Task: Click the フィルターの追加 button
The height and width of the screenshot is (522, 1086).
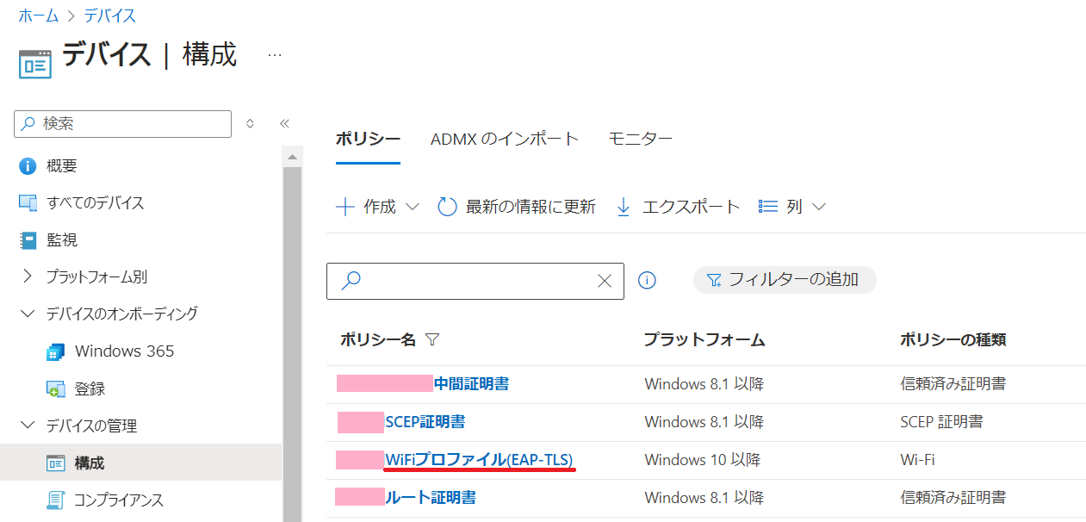Action: [785, 279]
